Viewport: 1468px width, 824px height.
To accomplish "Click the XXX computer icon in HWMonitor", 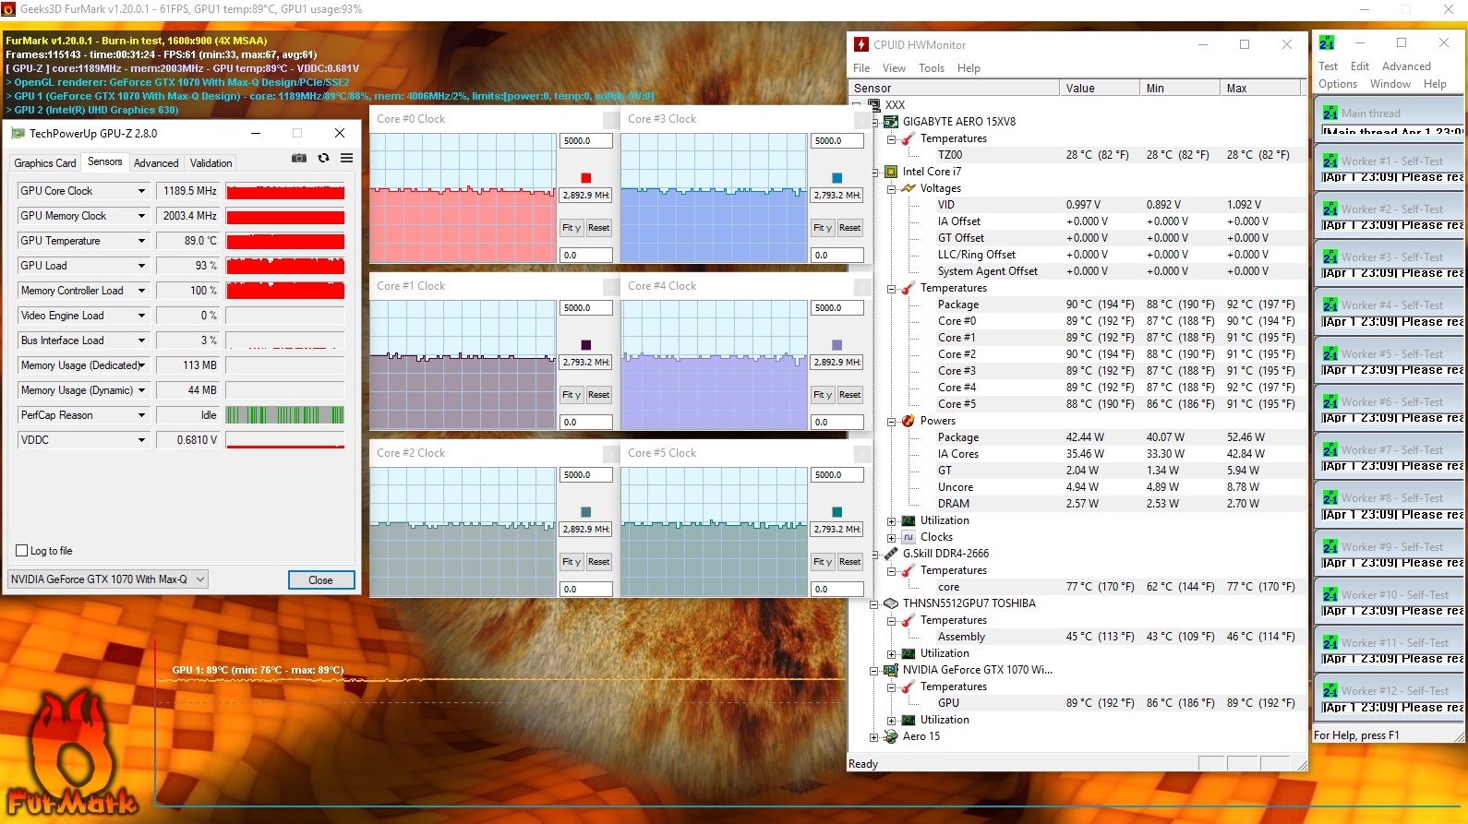I will (x=874, y=105).
